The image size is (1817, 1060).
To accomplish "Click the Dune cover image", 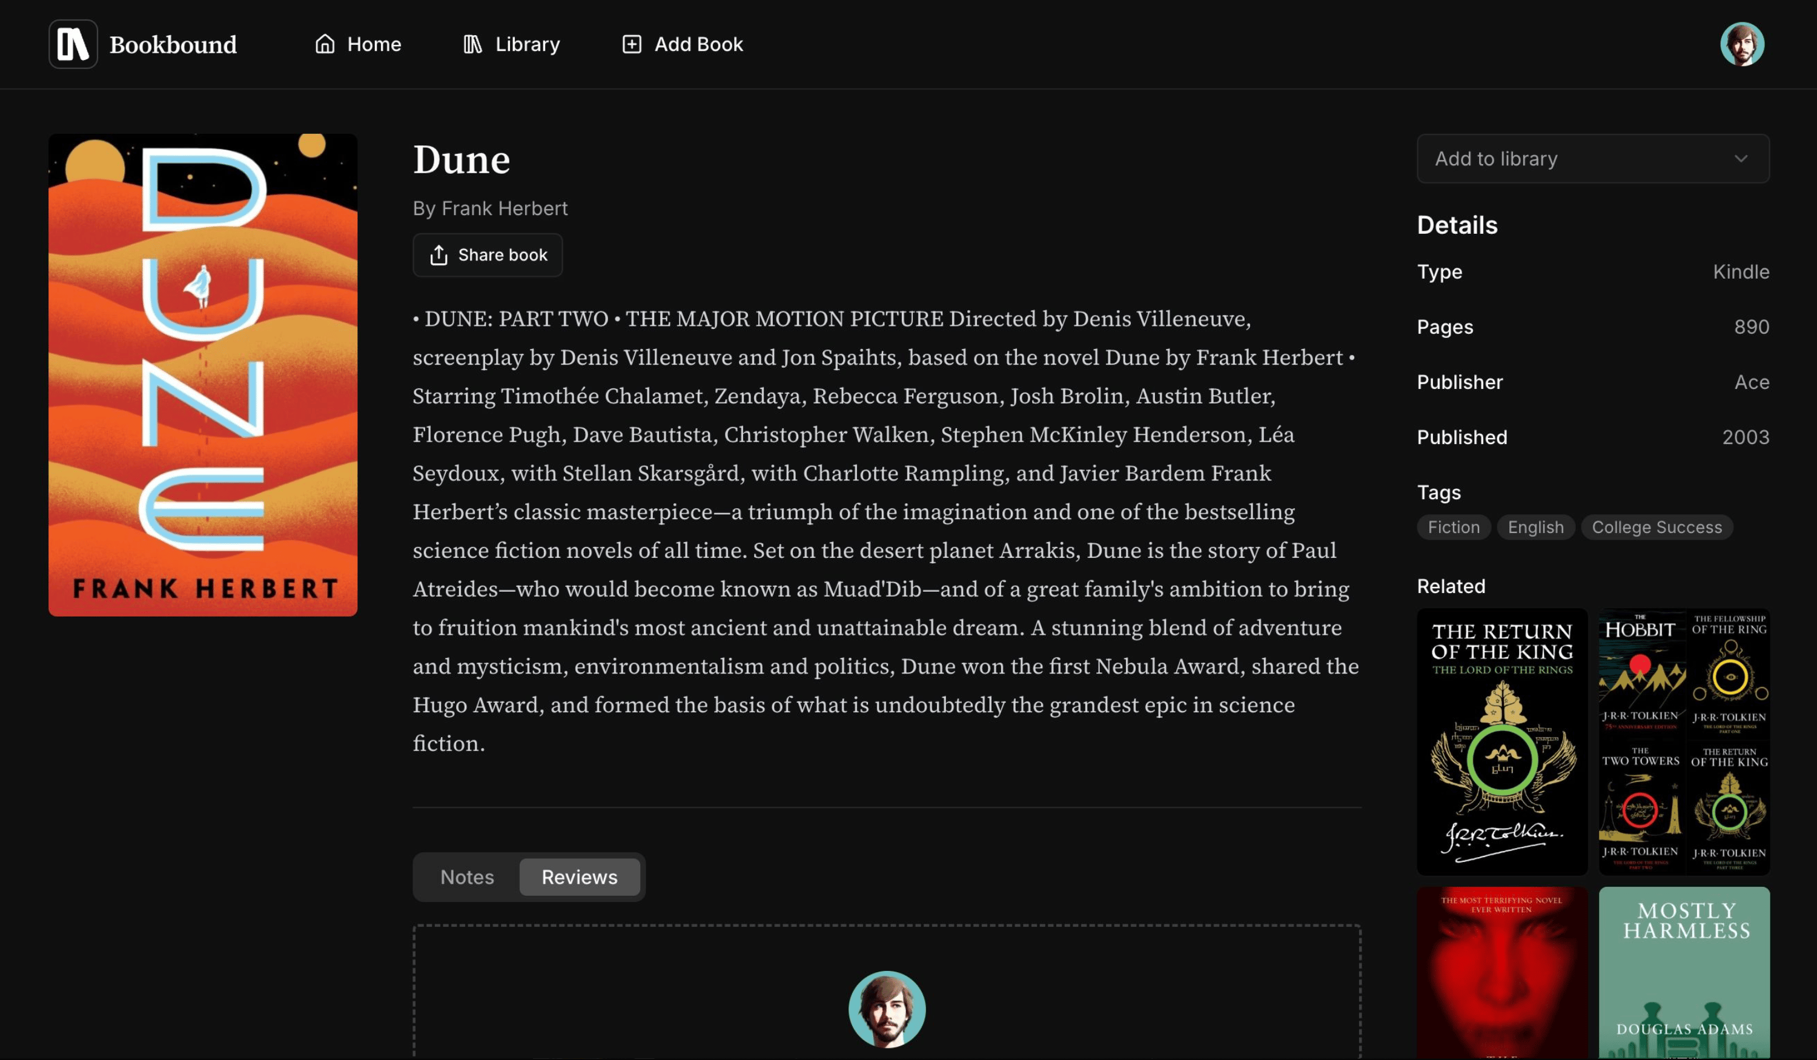I will [x=203, y=375].
